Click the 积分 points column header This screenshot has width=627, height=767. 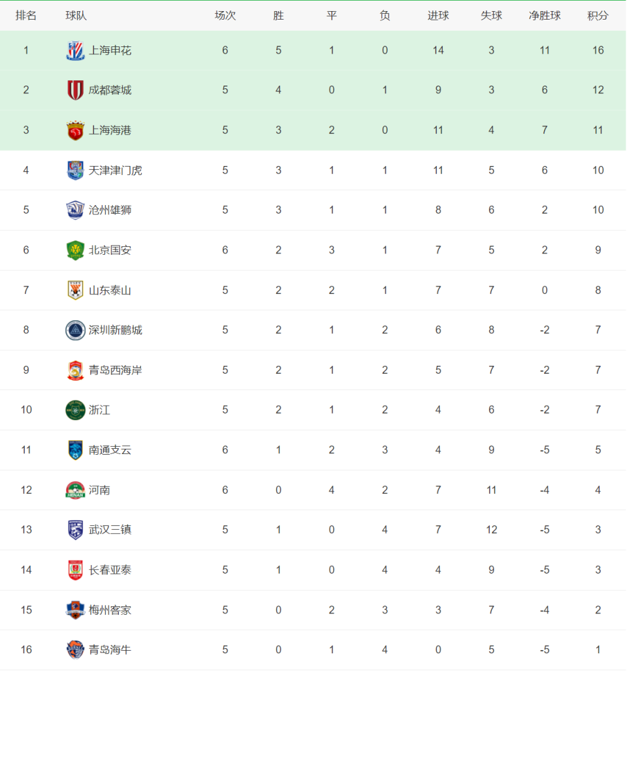click(598, 16)
